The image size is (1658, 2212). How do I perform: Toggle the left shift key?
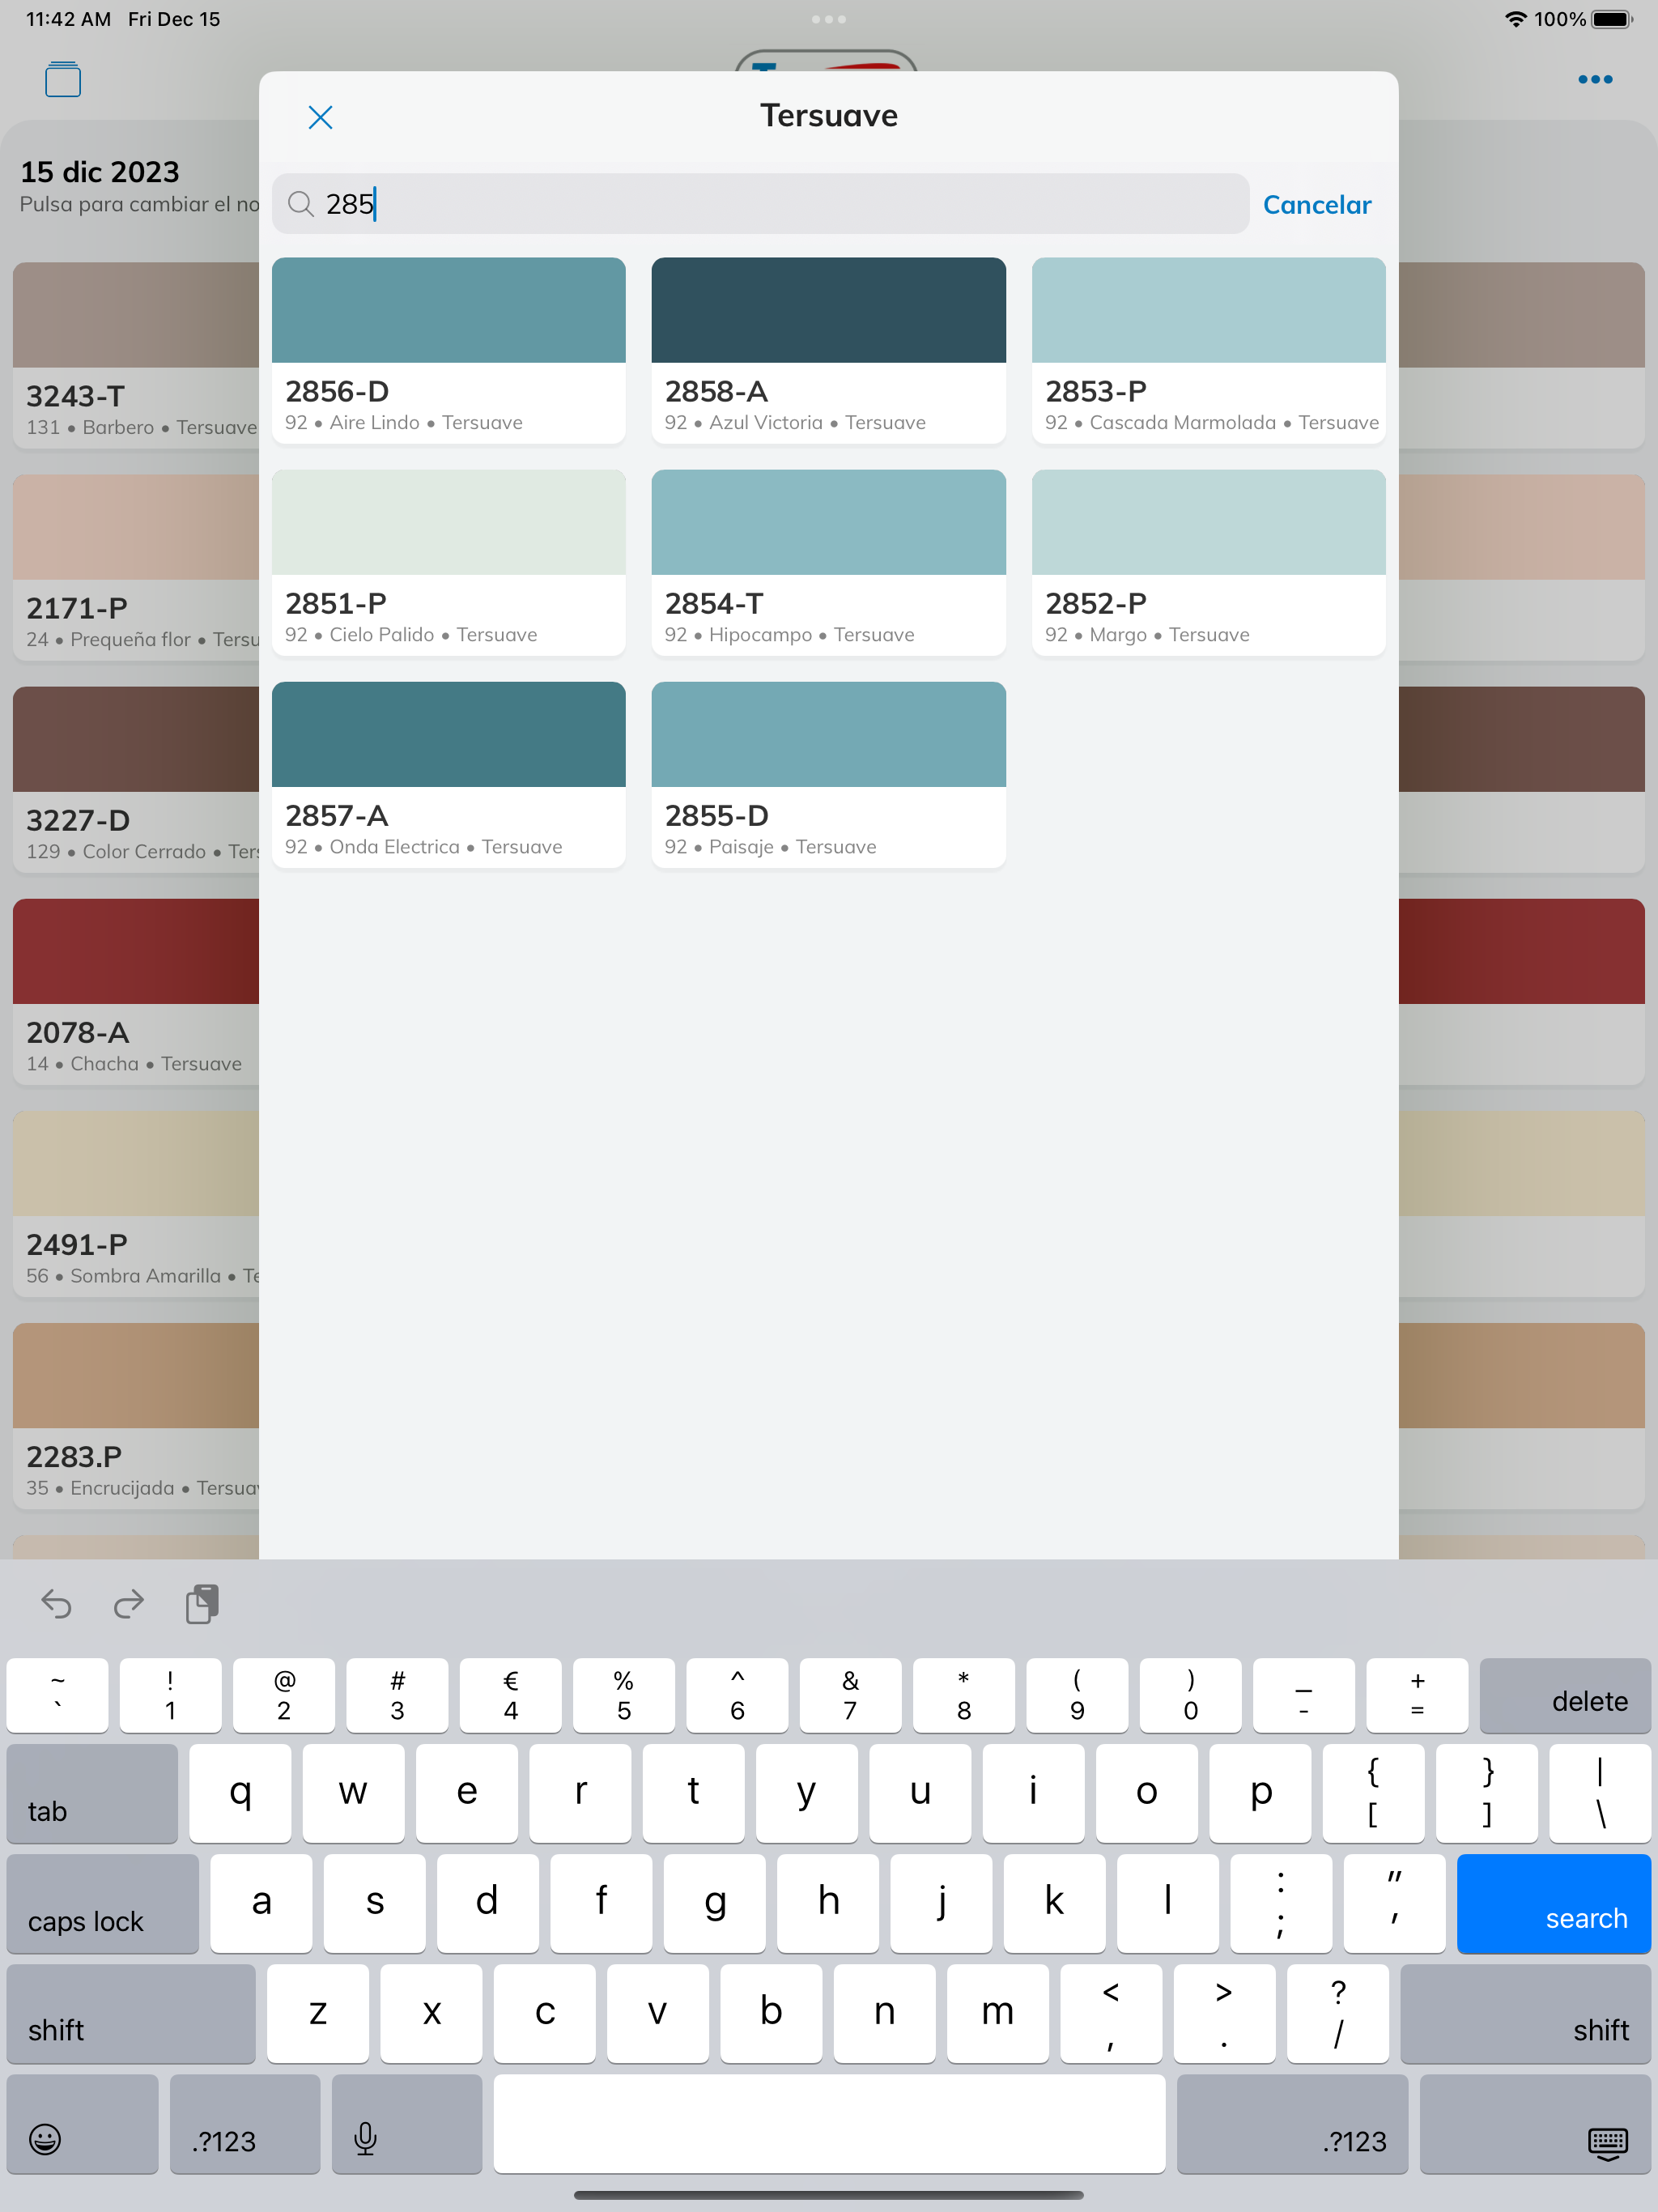(x=131, y=2013)
